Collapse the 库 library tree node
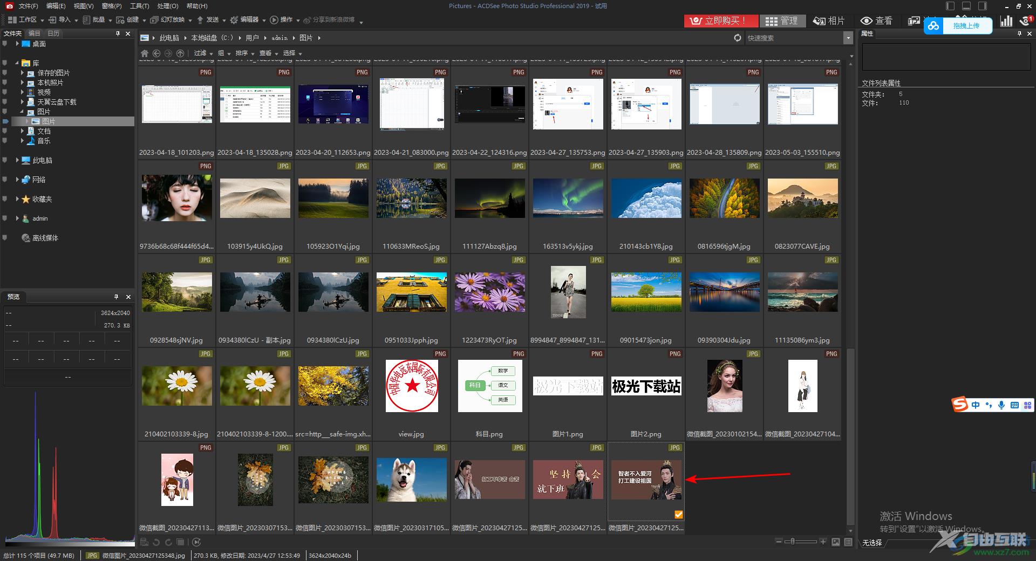 17,63
